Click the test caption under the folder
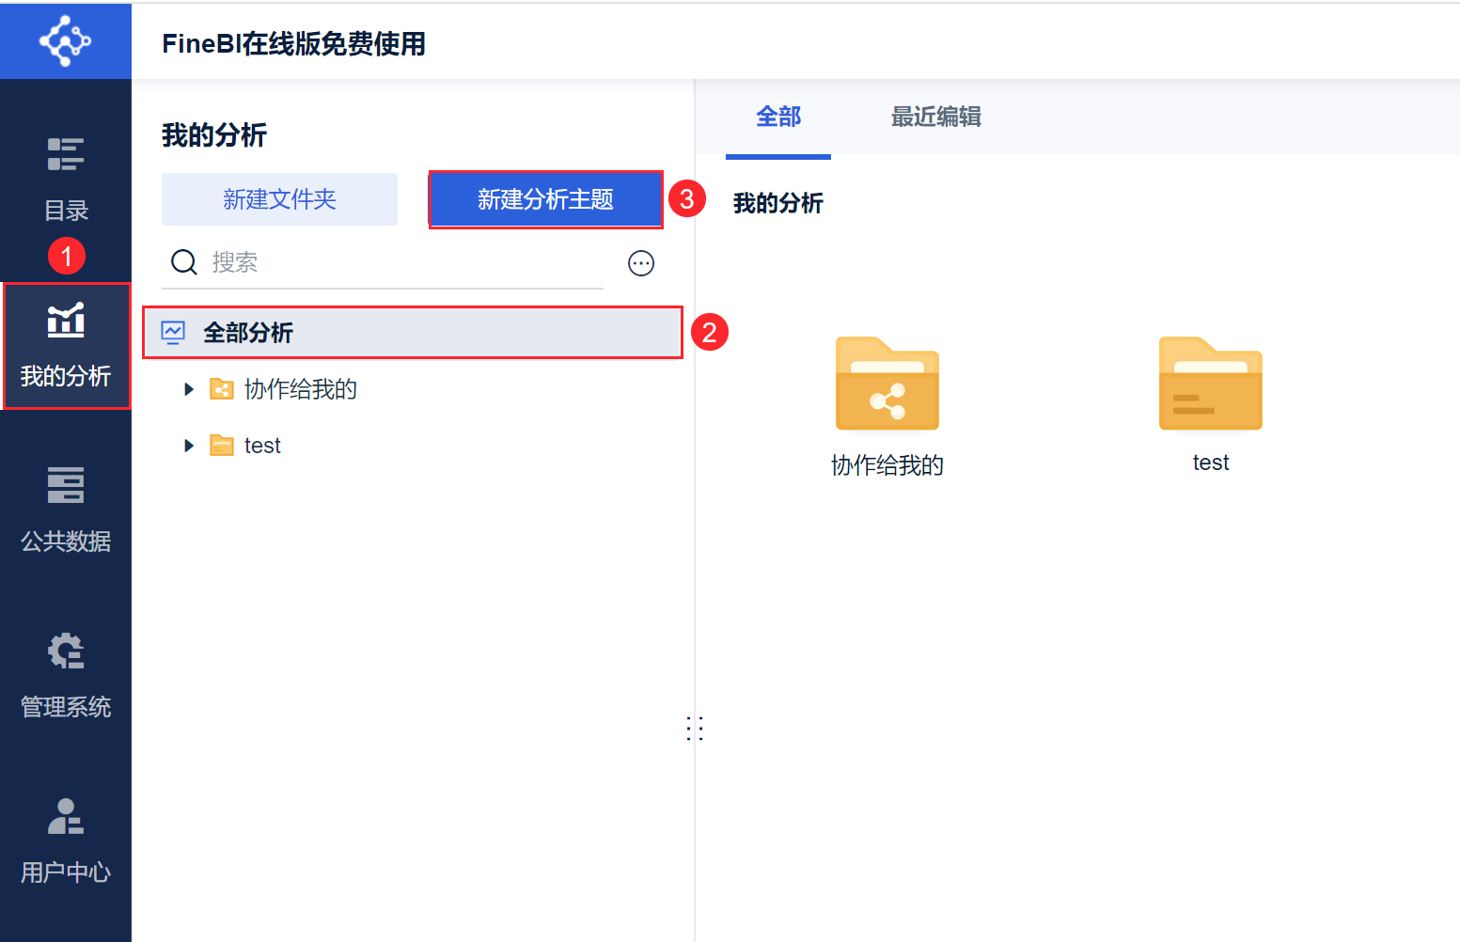Screen dimensions: 1460x942 (x=1211, y=463)
